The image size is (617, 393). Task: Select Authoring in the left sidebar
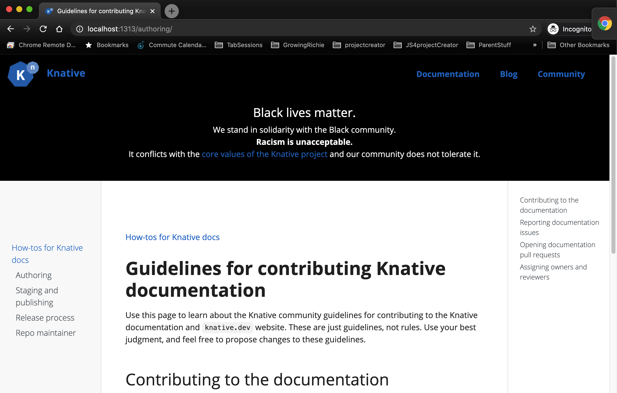(x=34, y=275)
